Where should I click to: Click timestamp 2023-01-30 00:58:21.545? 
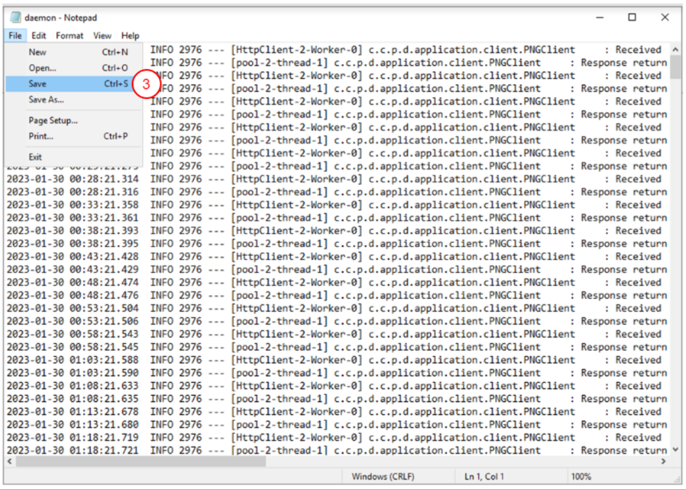point(72,347)
